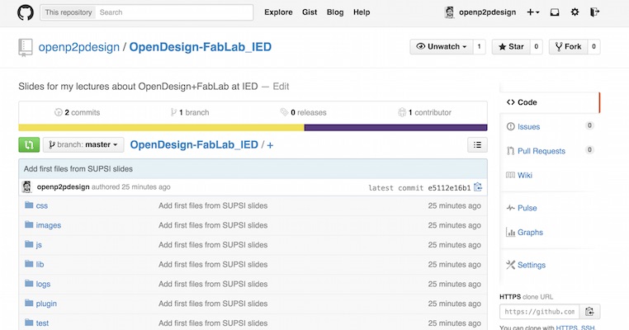Select the Code tab in sidebar

[x=550, y=102]
